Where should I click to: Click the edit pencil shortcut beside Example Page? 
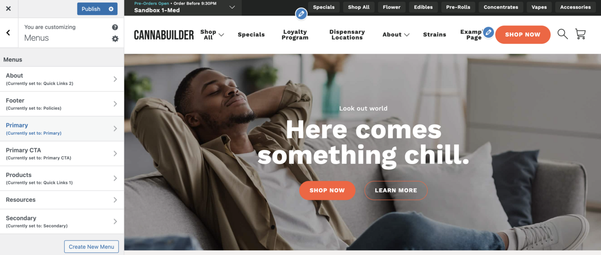[x=488, y=32]
